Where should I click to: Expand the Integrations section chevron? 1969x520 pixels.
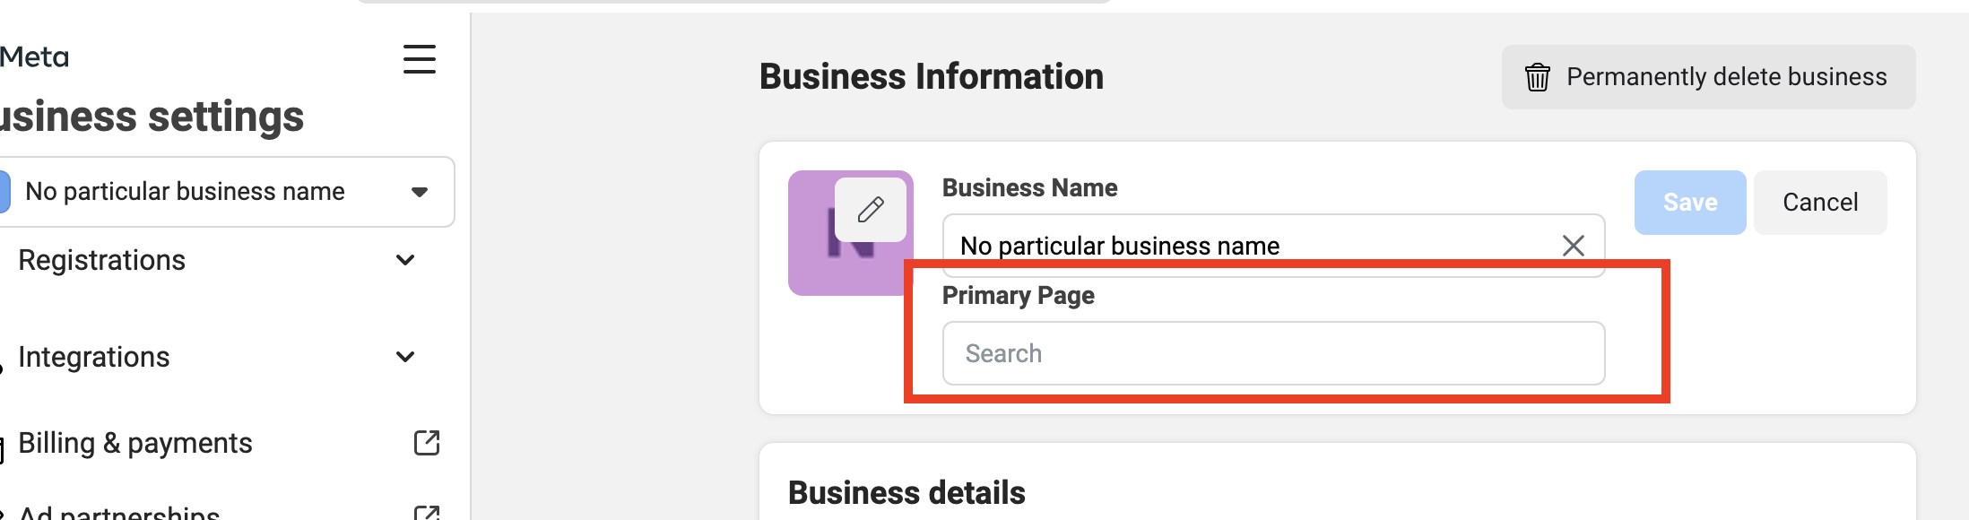pyautogui.click(x=405, y=357)
